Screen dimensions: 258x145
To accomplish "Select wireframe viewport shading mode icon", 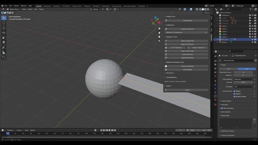I will click(200, 9).
